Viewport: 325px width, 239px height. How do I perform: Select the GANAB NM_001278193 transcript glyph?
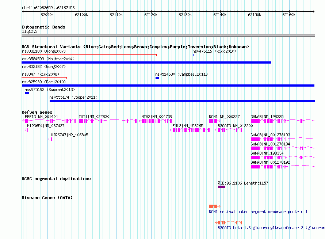[283, 139]
